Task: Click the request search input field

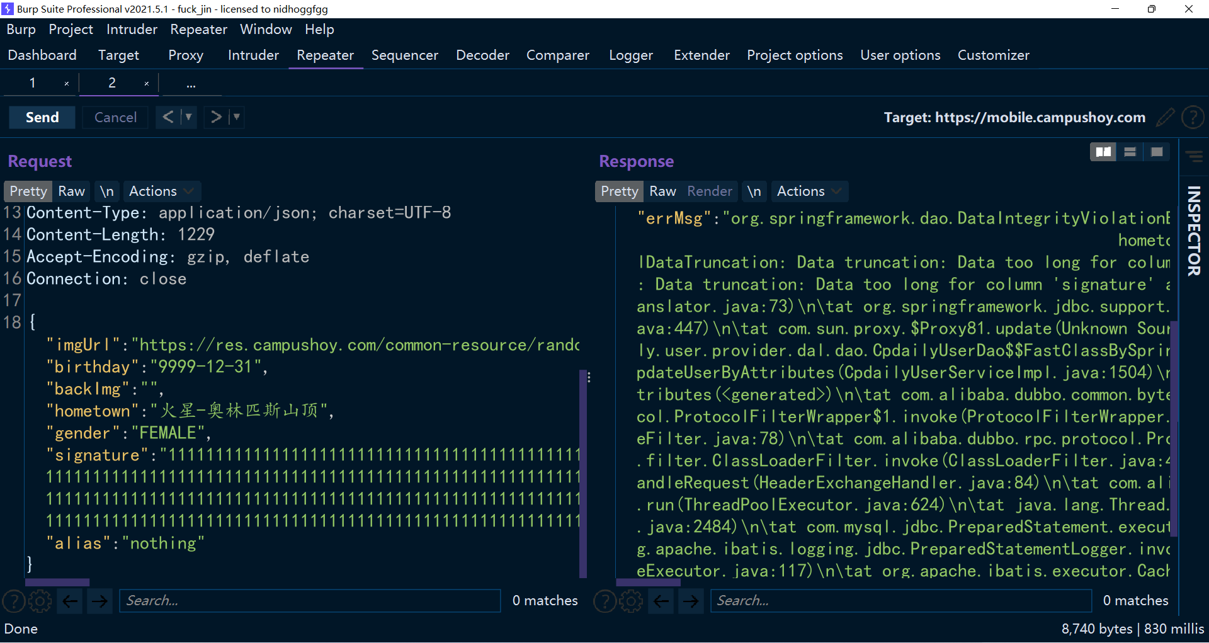Action: (310, 601)
